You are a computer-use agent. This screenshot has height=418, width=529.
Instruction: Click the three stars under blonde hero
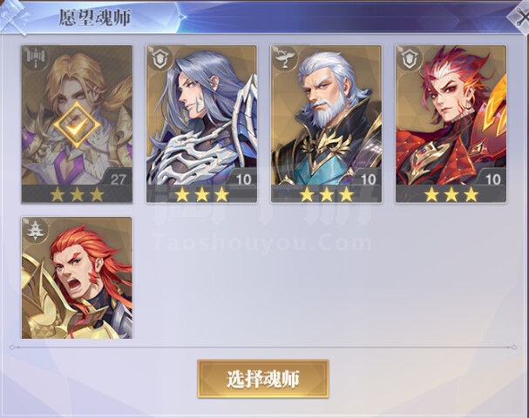point(78,194)
